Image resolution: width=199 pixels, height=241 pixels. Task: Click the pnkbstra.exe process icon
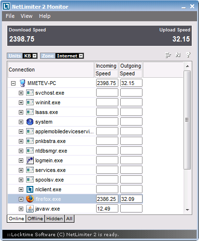point(30,141)
